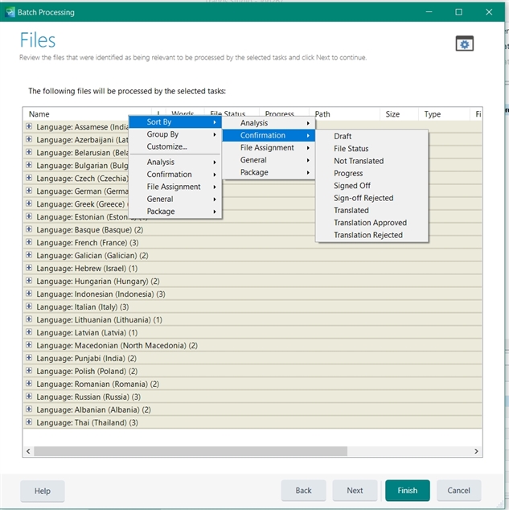
Task: Expand the Latvian language group
Action: point(29,331)
